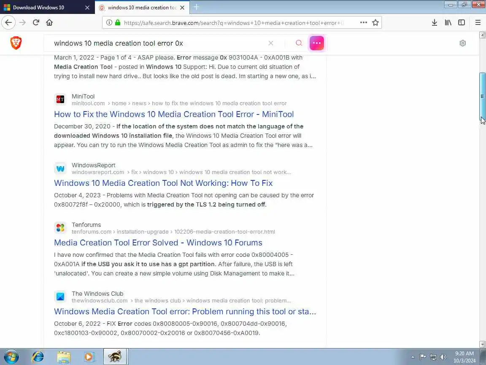Viewport: 486px width, 365px height.
Task: Click the Brave lion logo
Action: 16,43
